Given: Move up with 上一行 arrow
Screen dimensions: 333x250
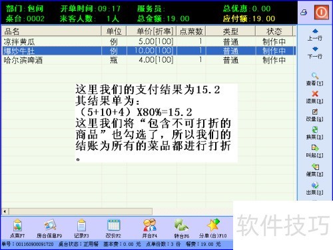Looking at the screenshot, I should pos(315,35).
